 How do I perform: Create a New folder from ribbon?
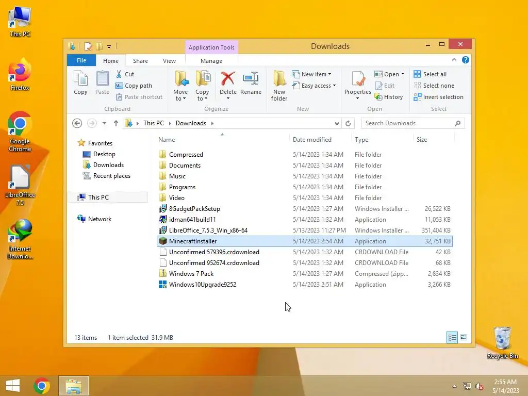coord(279,86)
